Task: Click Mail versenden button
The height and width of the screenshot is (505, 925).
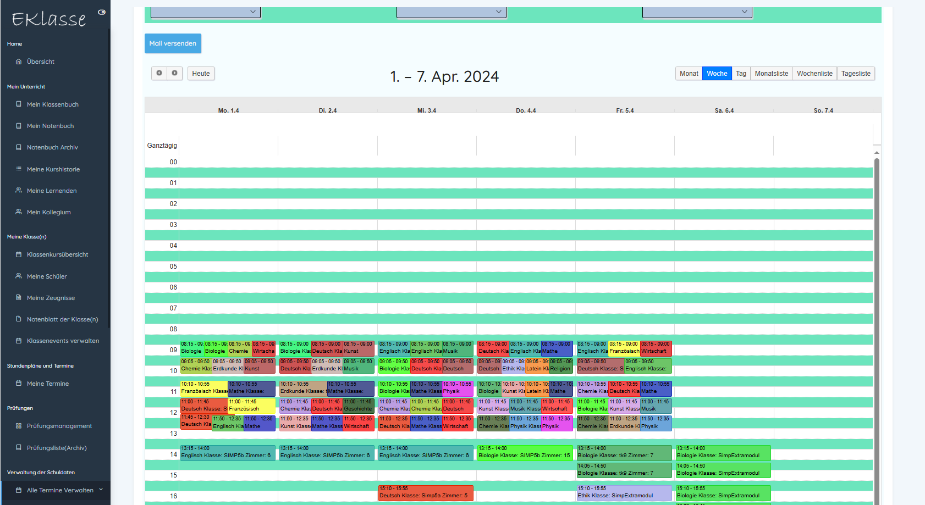Action: (x=173, y=43)
